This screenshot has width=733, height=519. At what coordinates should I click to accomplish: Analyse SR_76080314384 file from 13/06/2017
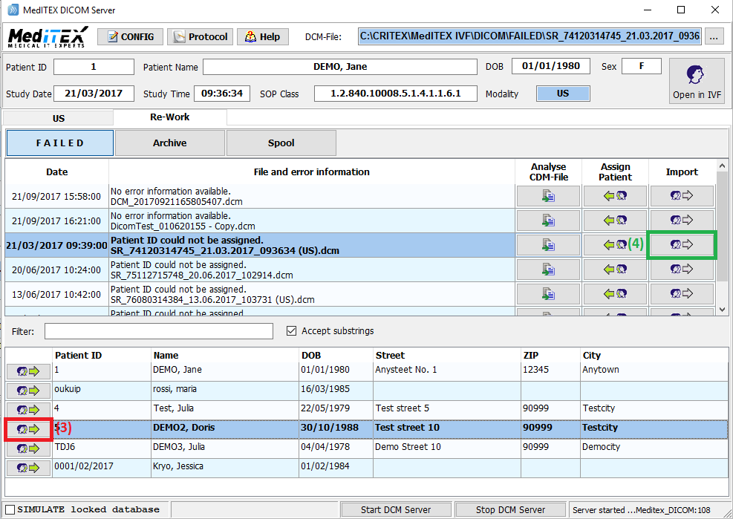click(x=548, y=293)
